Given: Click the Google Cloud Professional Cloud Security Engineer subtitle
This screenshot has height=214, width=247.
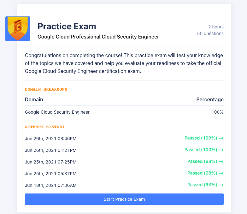Looking at the screenshot, I should (x=98, y=37).
